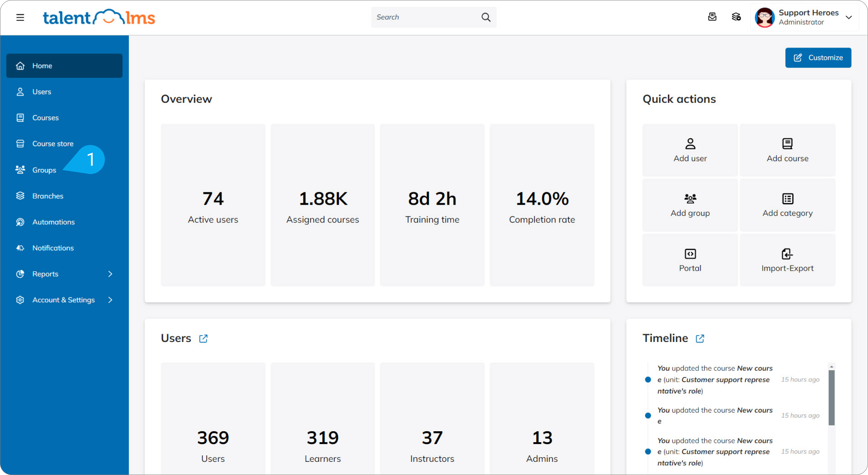Expand the Reports submenu chevron
Image resolution: width=868 pixels, height=475 pixels.
coord(110,274)
